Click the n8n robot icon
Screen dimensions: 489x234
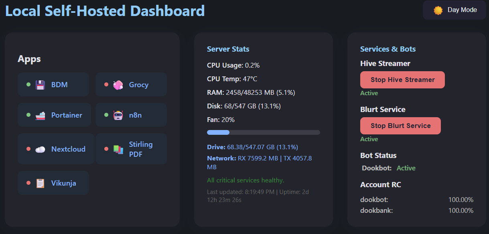[118, 115]
